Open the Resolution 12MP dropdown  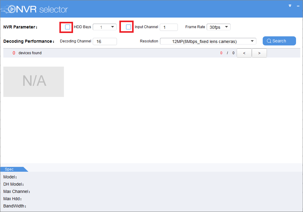208,41
